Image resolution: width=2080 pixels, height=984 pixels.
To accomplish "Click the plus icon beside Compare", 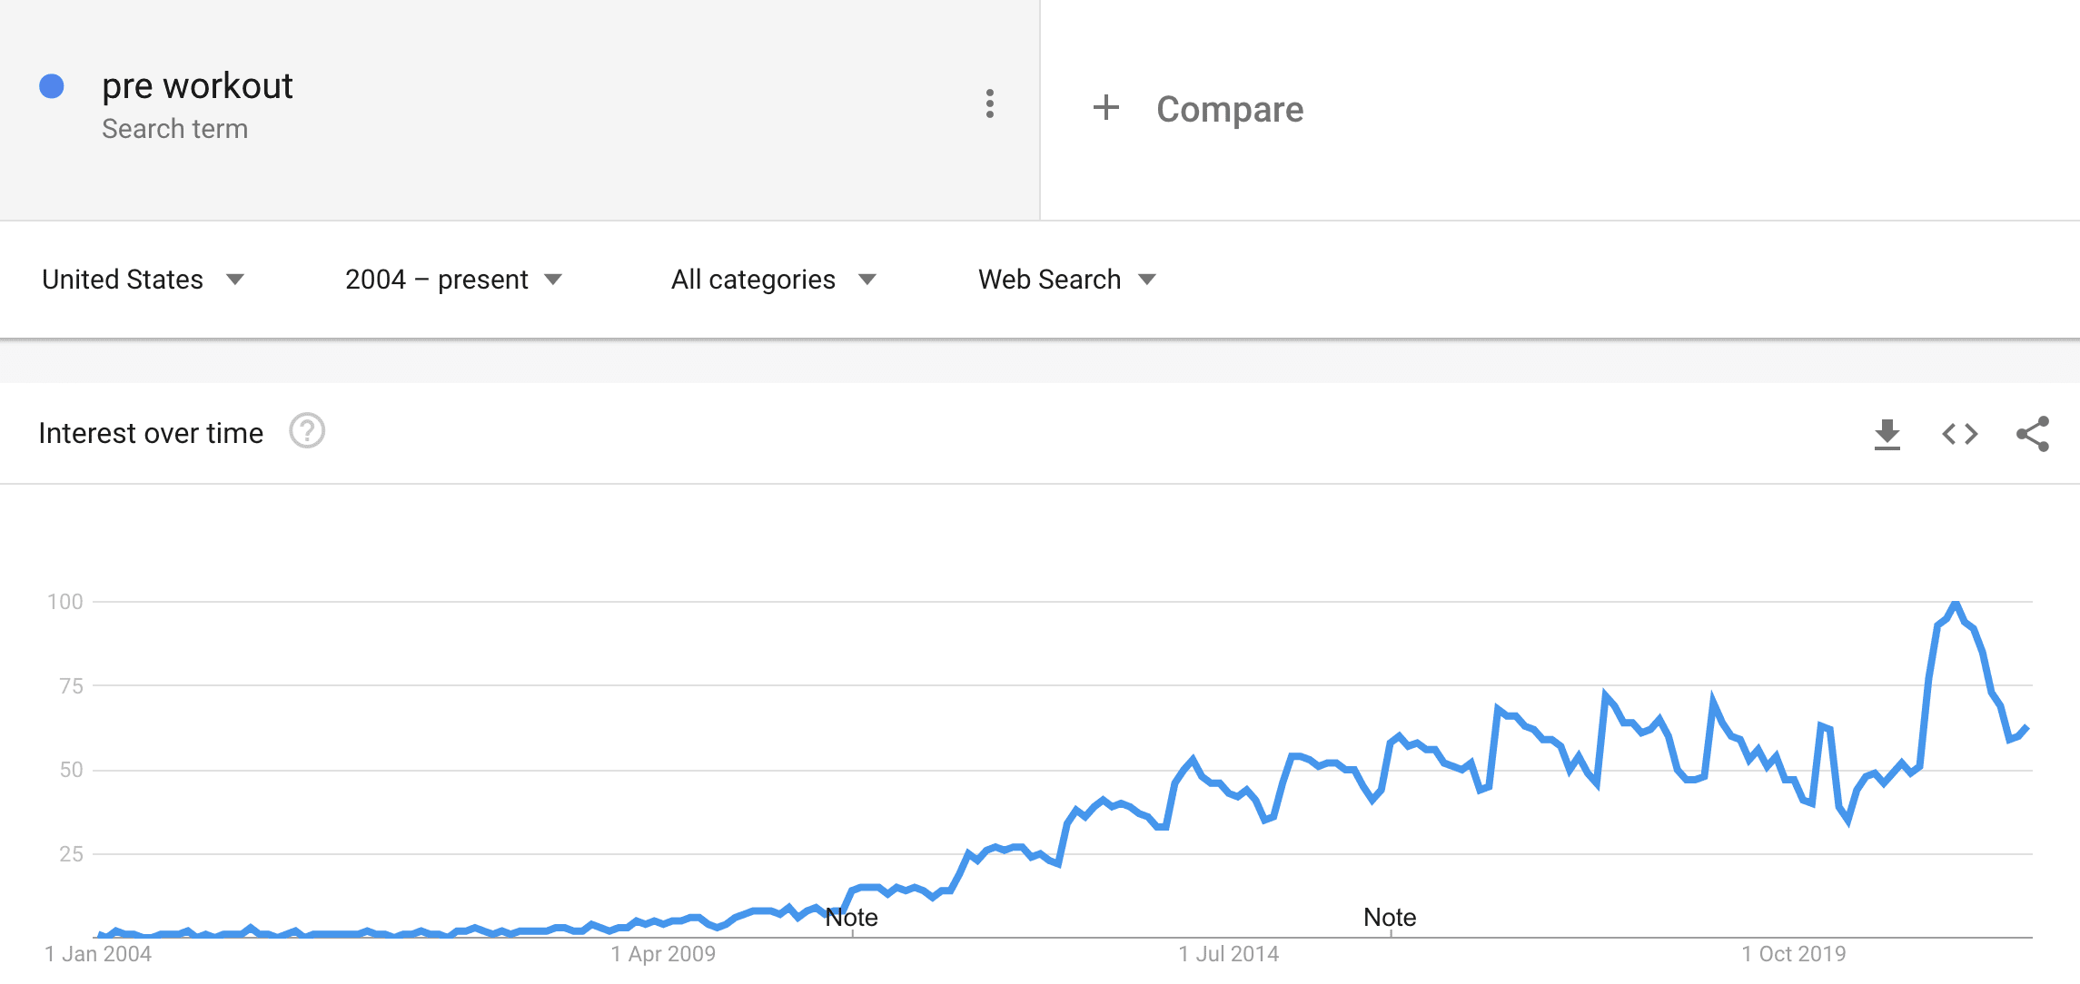I will 1105,108.
